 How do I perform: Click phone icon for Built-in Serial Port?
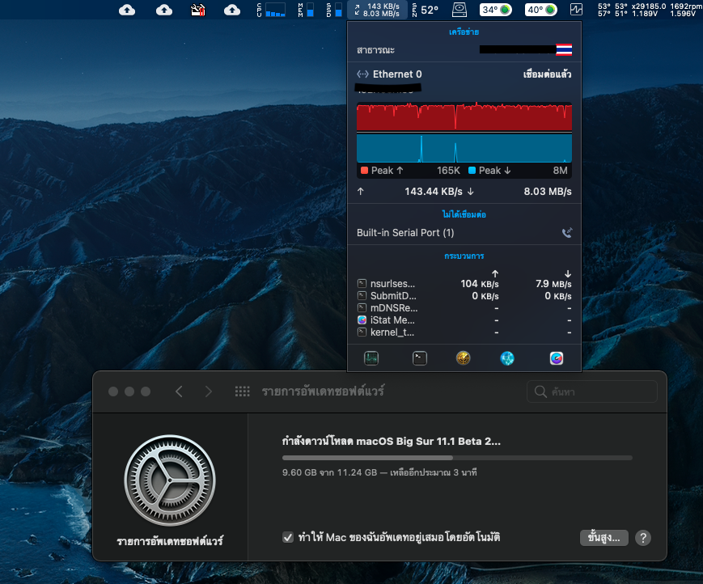(x=567, y=233)
